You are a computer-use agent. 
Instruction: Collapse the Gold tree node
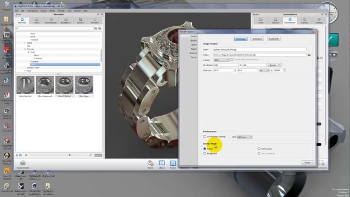(x=28, y=52)
